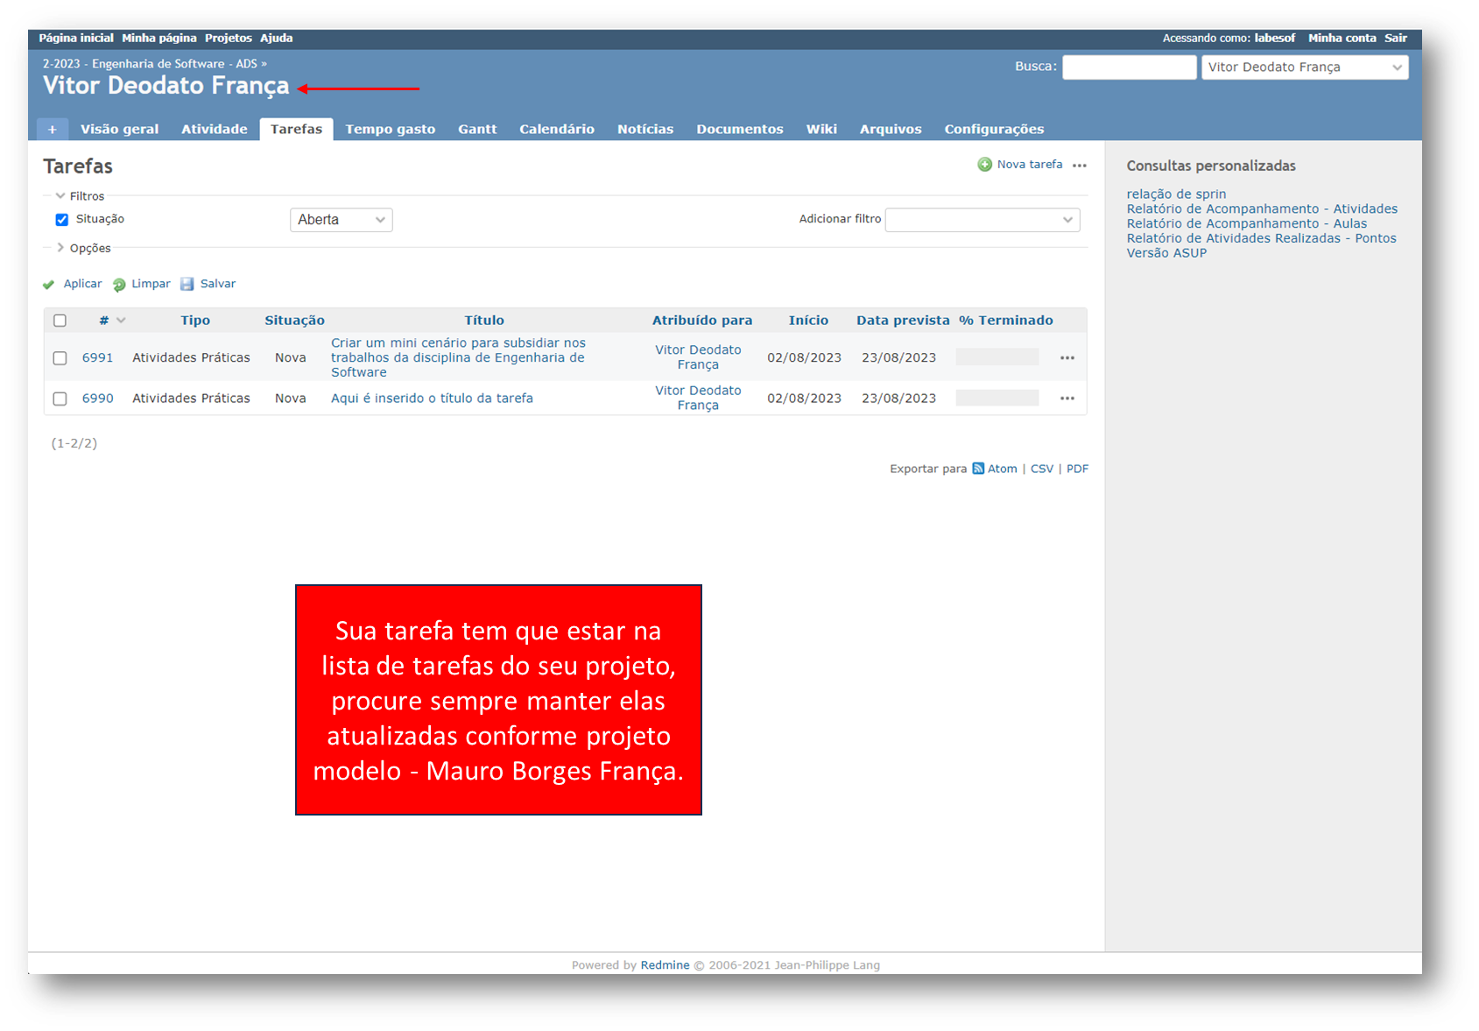1479x1031 pixels.
Task: Sort by the Data prevista column header
Action: pos(903,321)
